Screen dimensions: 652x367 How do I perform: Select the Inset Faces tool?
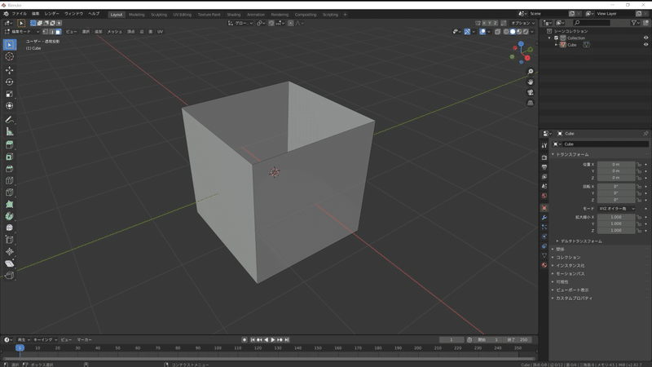click(10, 157)
